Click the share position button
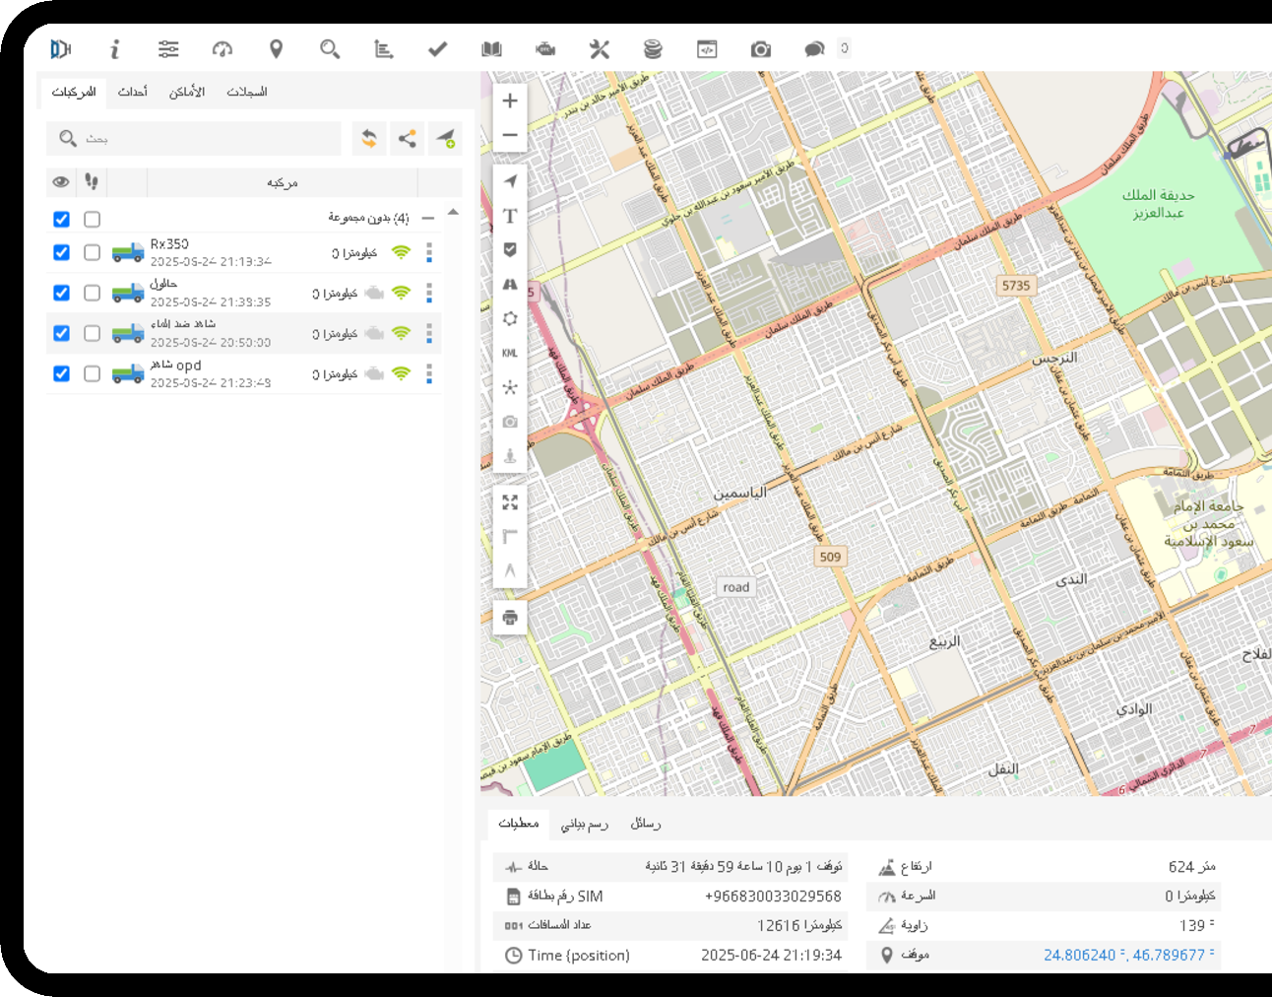The image size is (1272, 997). (408, 139)
